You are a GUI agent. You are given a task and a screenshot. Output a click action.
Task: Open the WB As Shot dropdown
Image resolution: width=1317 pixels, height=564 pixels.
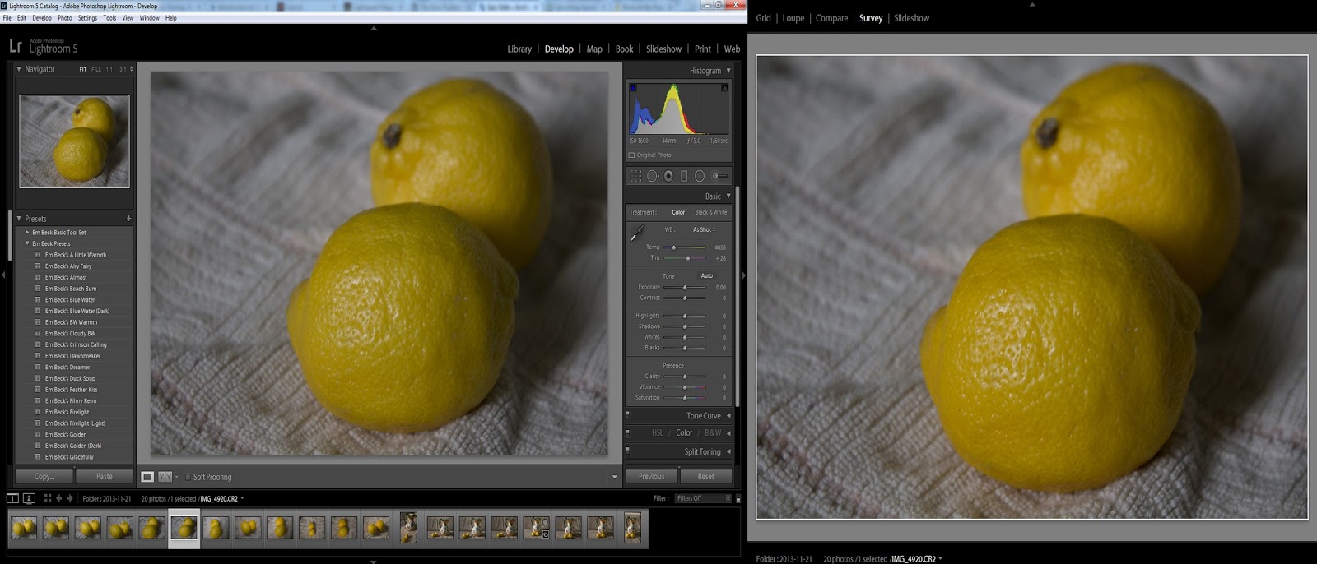(704, 230)
